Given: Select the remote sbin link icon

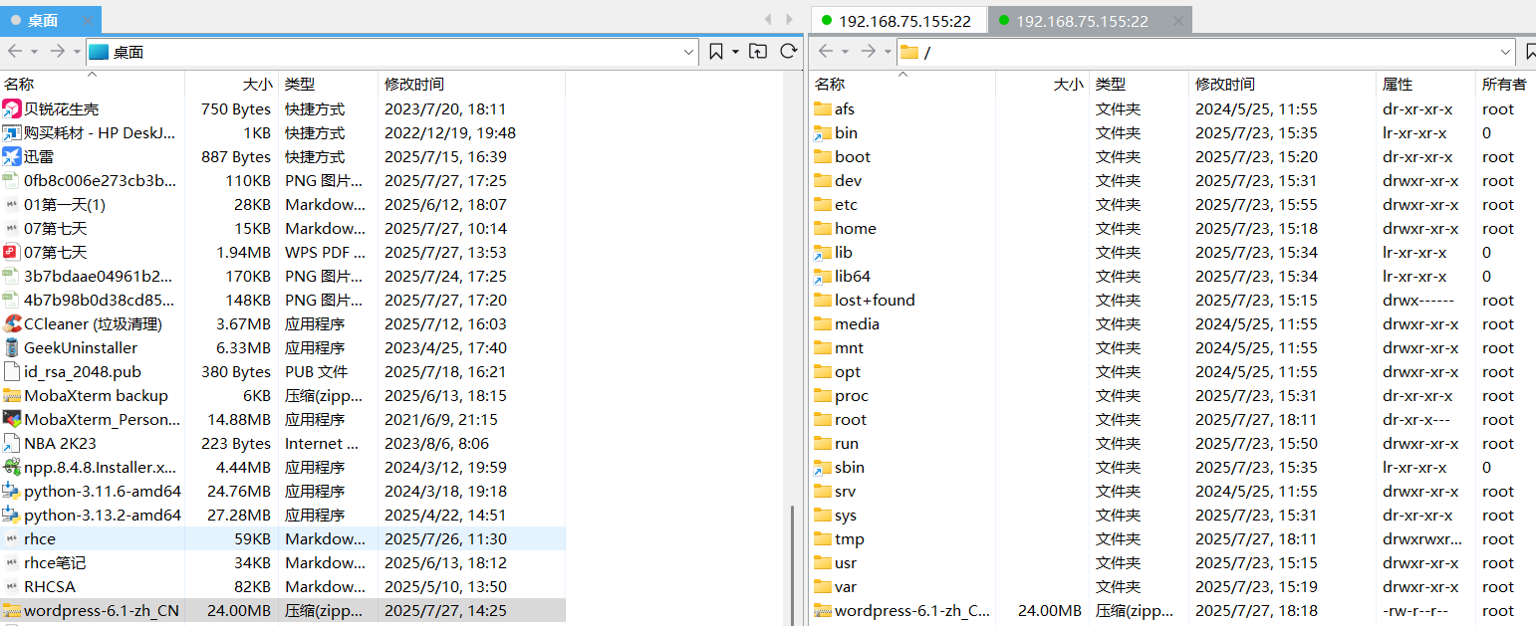Looking at the screenshot, I should pyautogui.click(x=823, y=467).
